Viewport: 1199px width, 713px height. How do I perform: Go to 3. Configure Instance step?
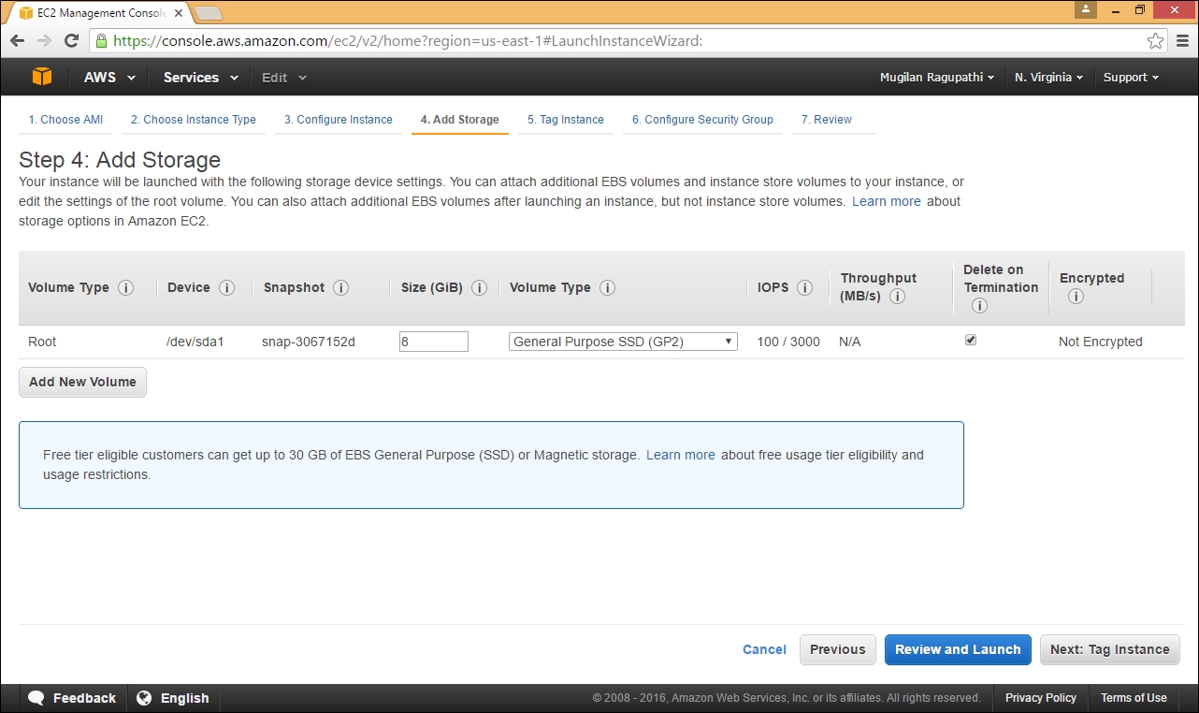pyautogui.click(x=339, y=120)
